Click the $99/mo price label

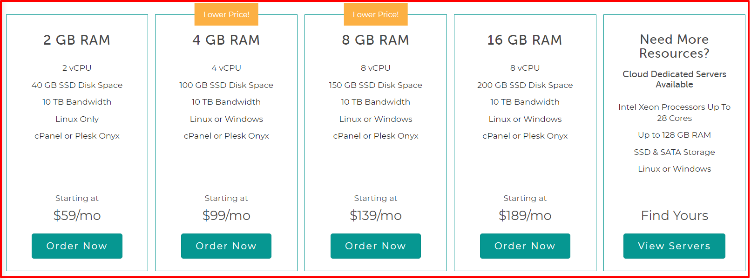[x=226, y=215]
